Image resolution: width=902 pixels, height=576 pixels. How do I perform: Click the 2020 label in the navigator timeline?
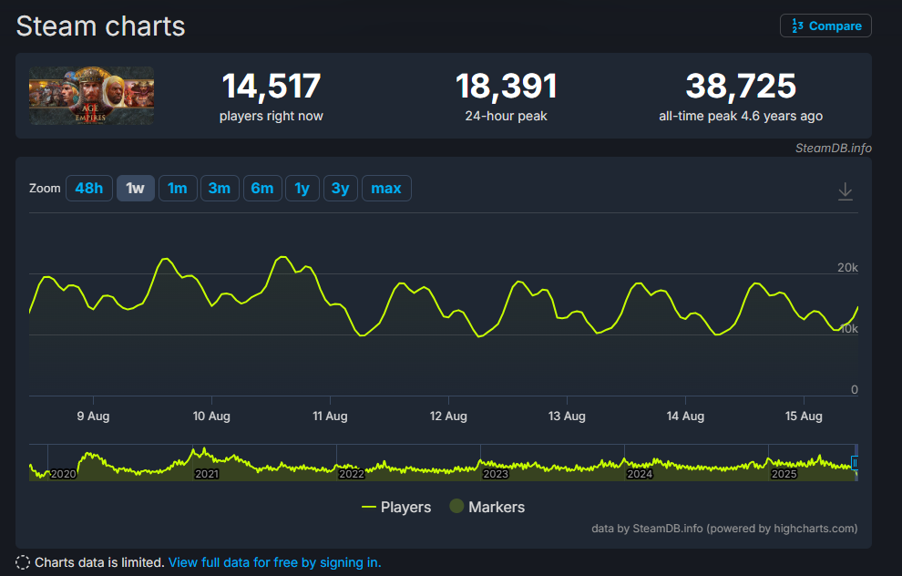[63, 474]
